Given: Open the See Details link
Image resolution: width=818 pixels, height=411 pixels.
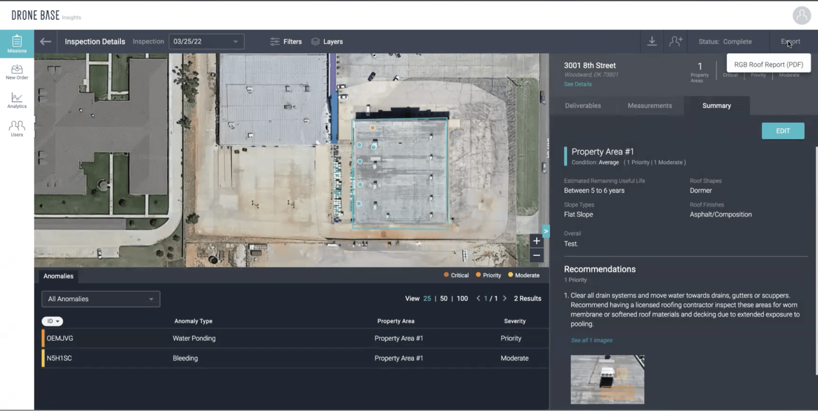Looking at the screenshot, I should (x=578, y=84).
